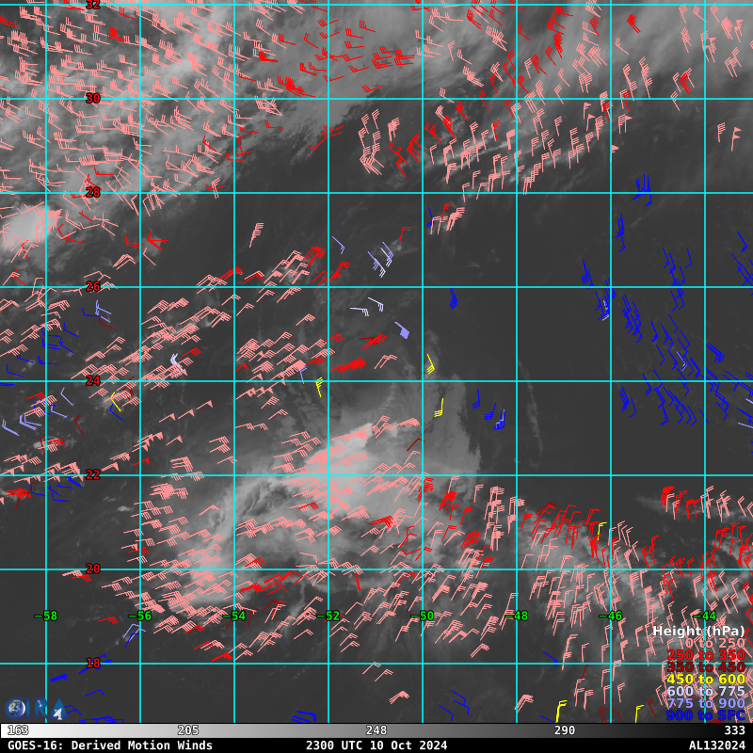Click the latitude label 22

pos(92,475)
